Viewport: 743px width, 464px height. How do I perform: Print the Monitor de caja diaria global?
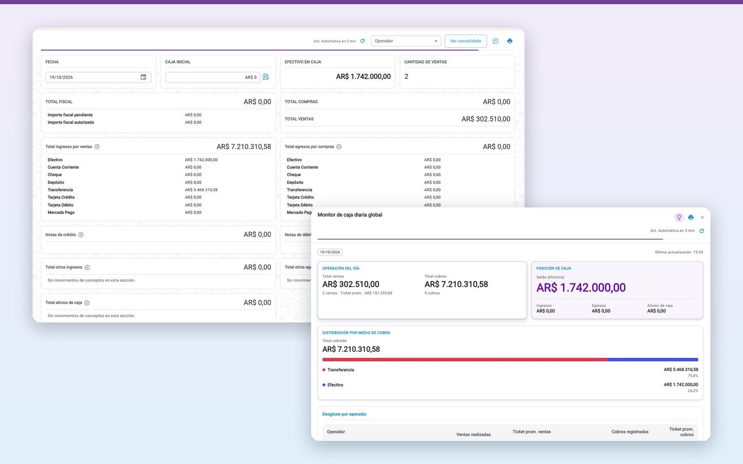point(691,218)
